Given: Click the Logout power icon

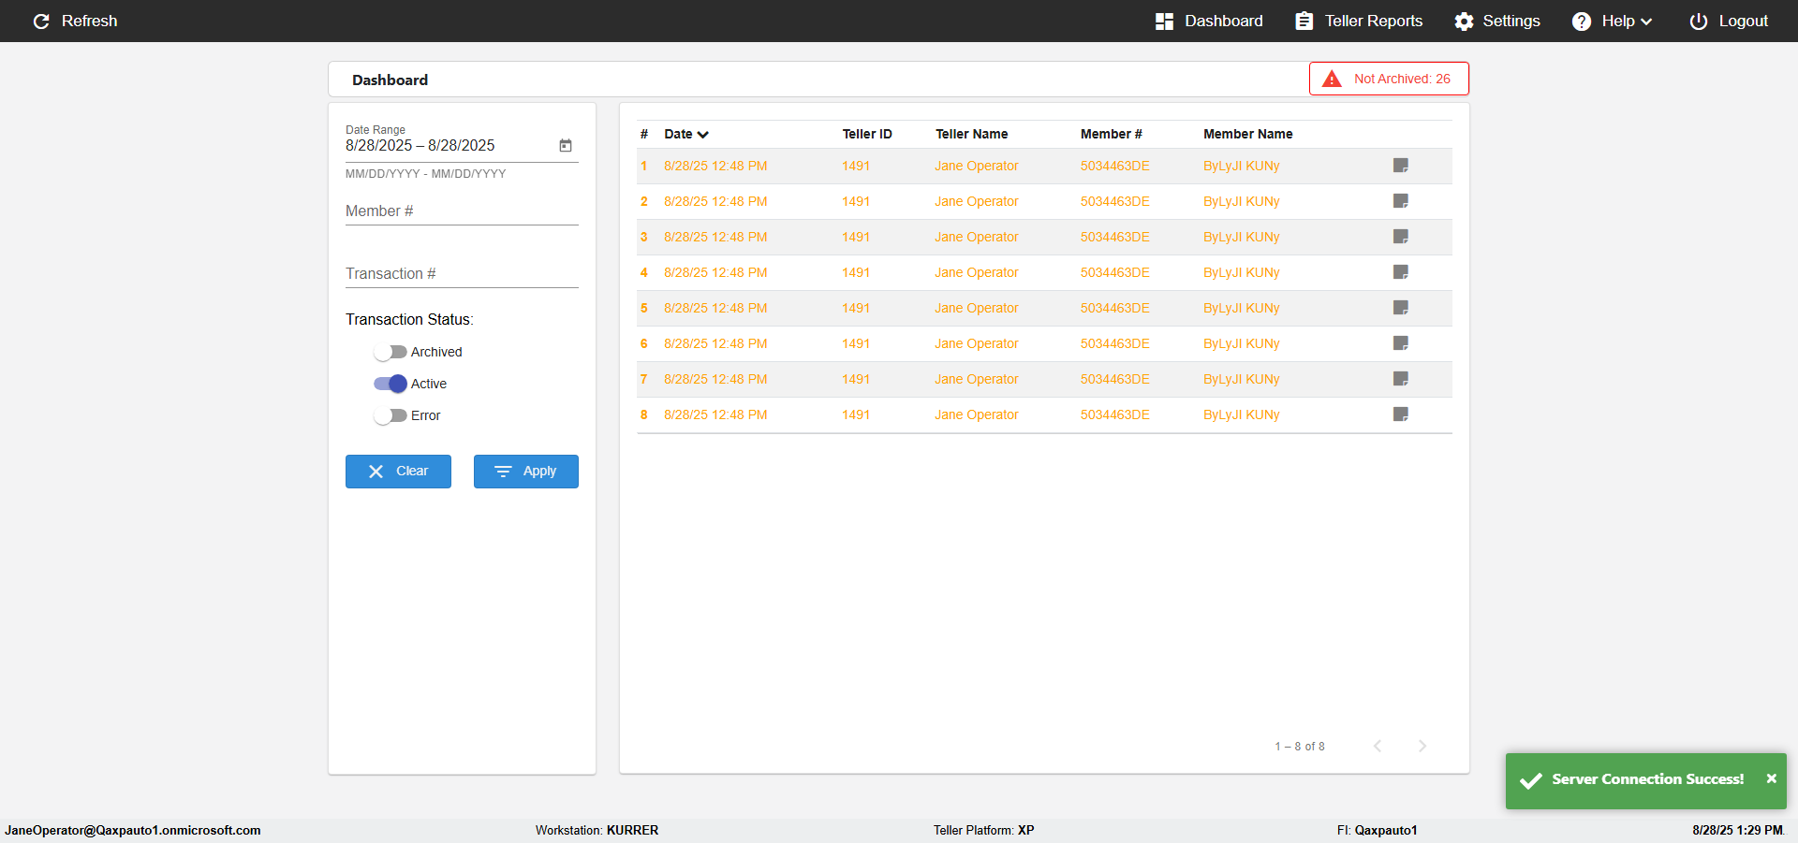Looking at the screenshot, I should point(1698,21).
